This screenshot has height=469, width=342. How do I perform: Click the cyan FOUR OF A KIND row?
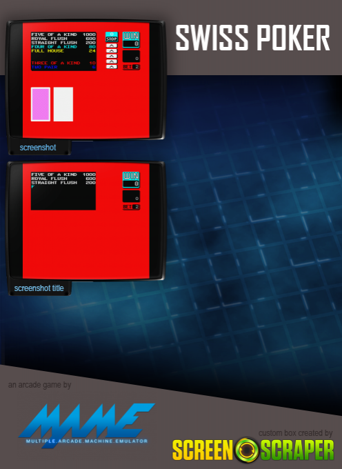tap(63, 47)
